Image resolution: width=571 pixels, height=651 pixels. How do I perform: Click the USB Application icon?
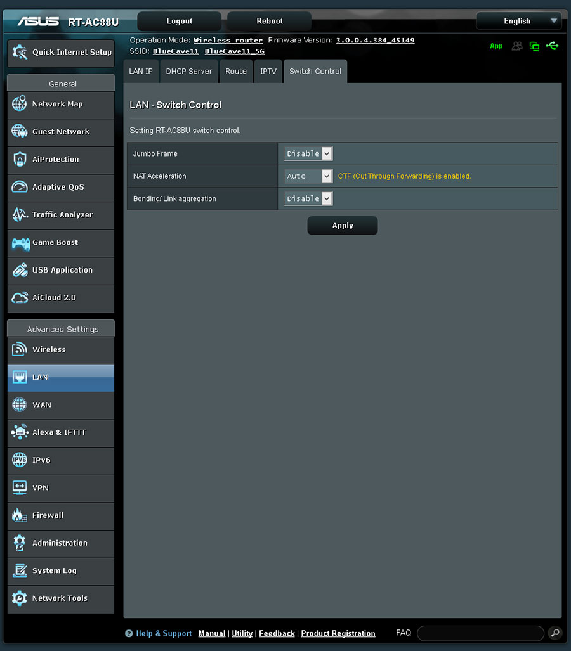click(x=20, y=270)
